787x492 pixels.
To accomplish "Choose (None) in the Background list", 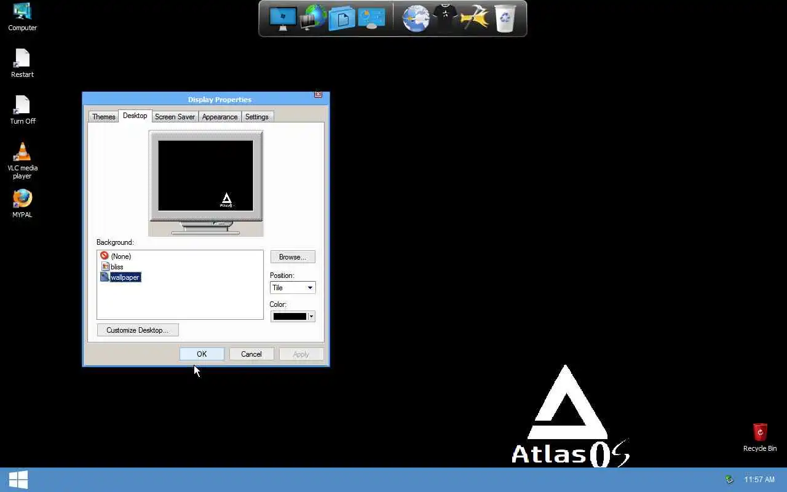I will click(x=116, y=256).
